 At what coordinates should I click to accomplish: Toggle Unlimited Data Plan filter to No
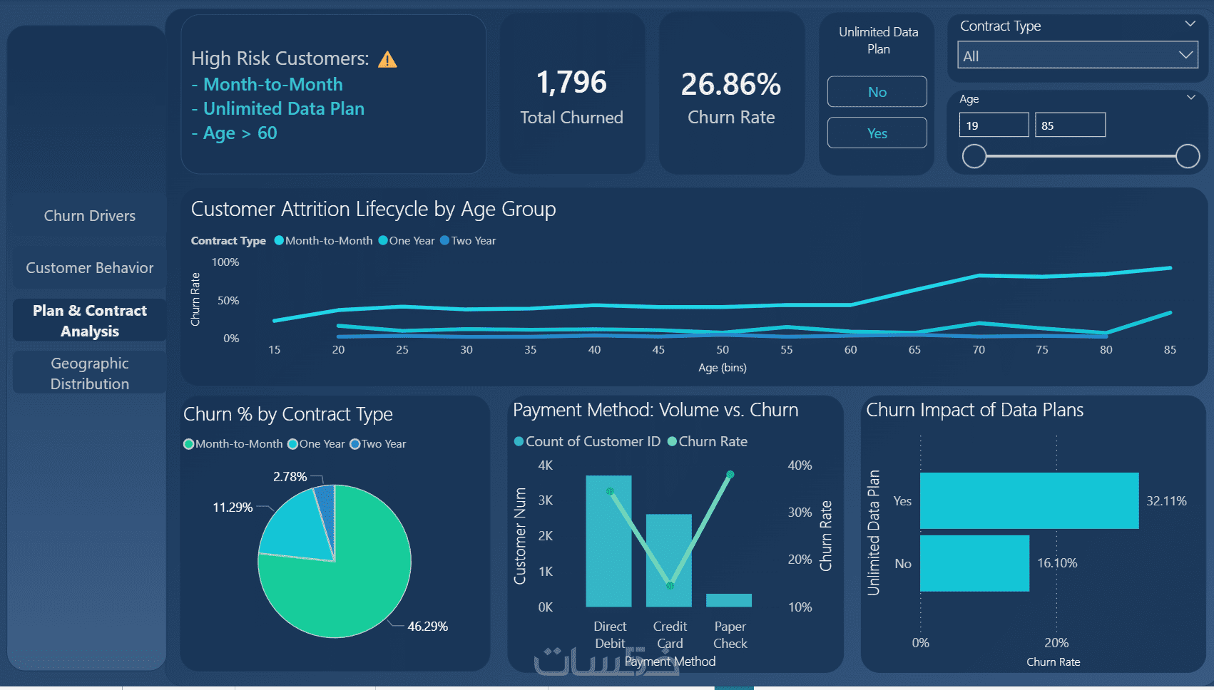click(877, 92)
